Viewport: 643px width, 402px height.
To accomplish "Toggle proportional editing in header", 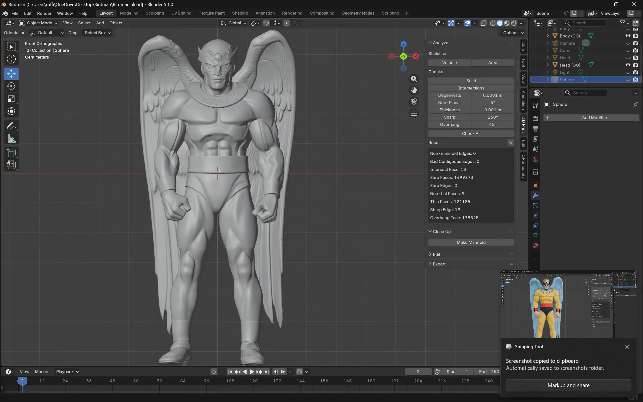I will (x=287, y=23).
